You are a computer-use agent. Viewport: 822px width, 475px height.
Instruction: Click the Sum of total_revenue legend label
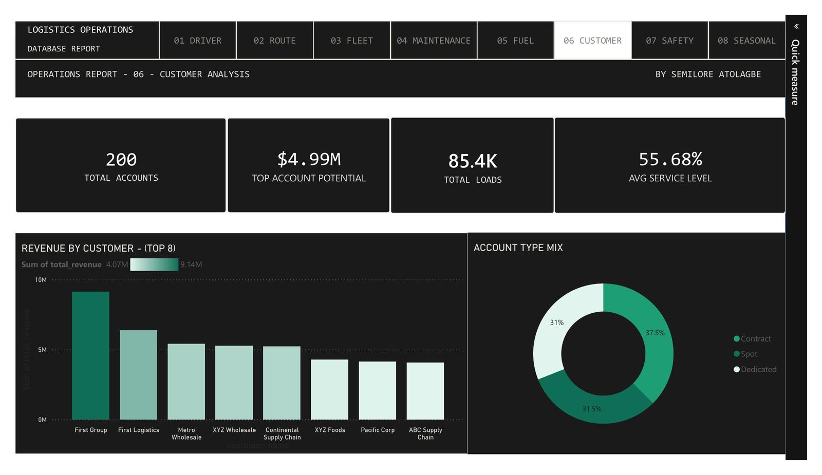click(62, 264)
